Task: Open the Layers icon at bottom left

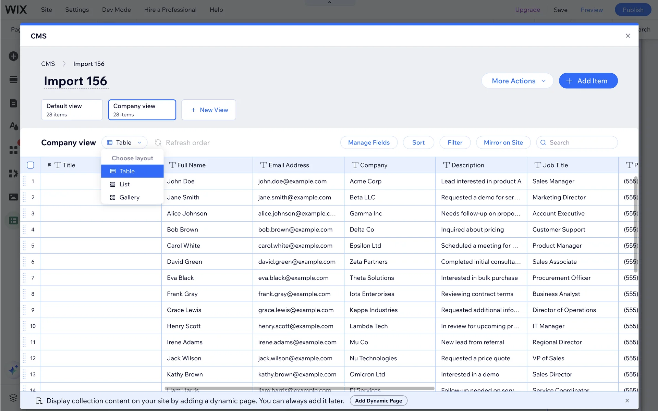Action: (13, 397)
